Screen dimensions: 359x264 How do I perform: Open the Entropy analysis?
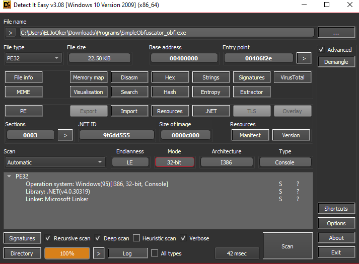[210, 92]
